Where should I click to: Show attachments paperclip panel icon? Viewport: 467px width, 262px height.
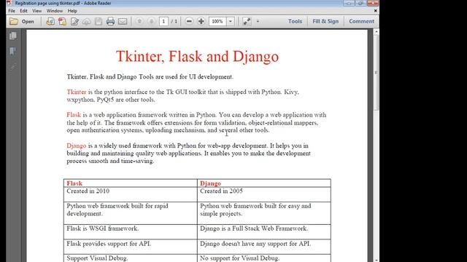(13, 67)
